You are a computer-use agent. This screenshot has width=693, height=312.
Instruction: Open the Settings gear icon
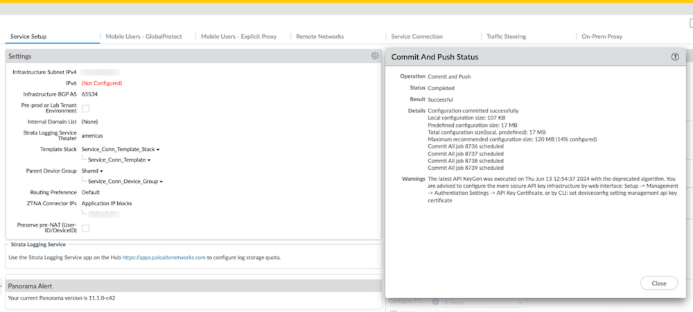click(x=375, y=55)
